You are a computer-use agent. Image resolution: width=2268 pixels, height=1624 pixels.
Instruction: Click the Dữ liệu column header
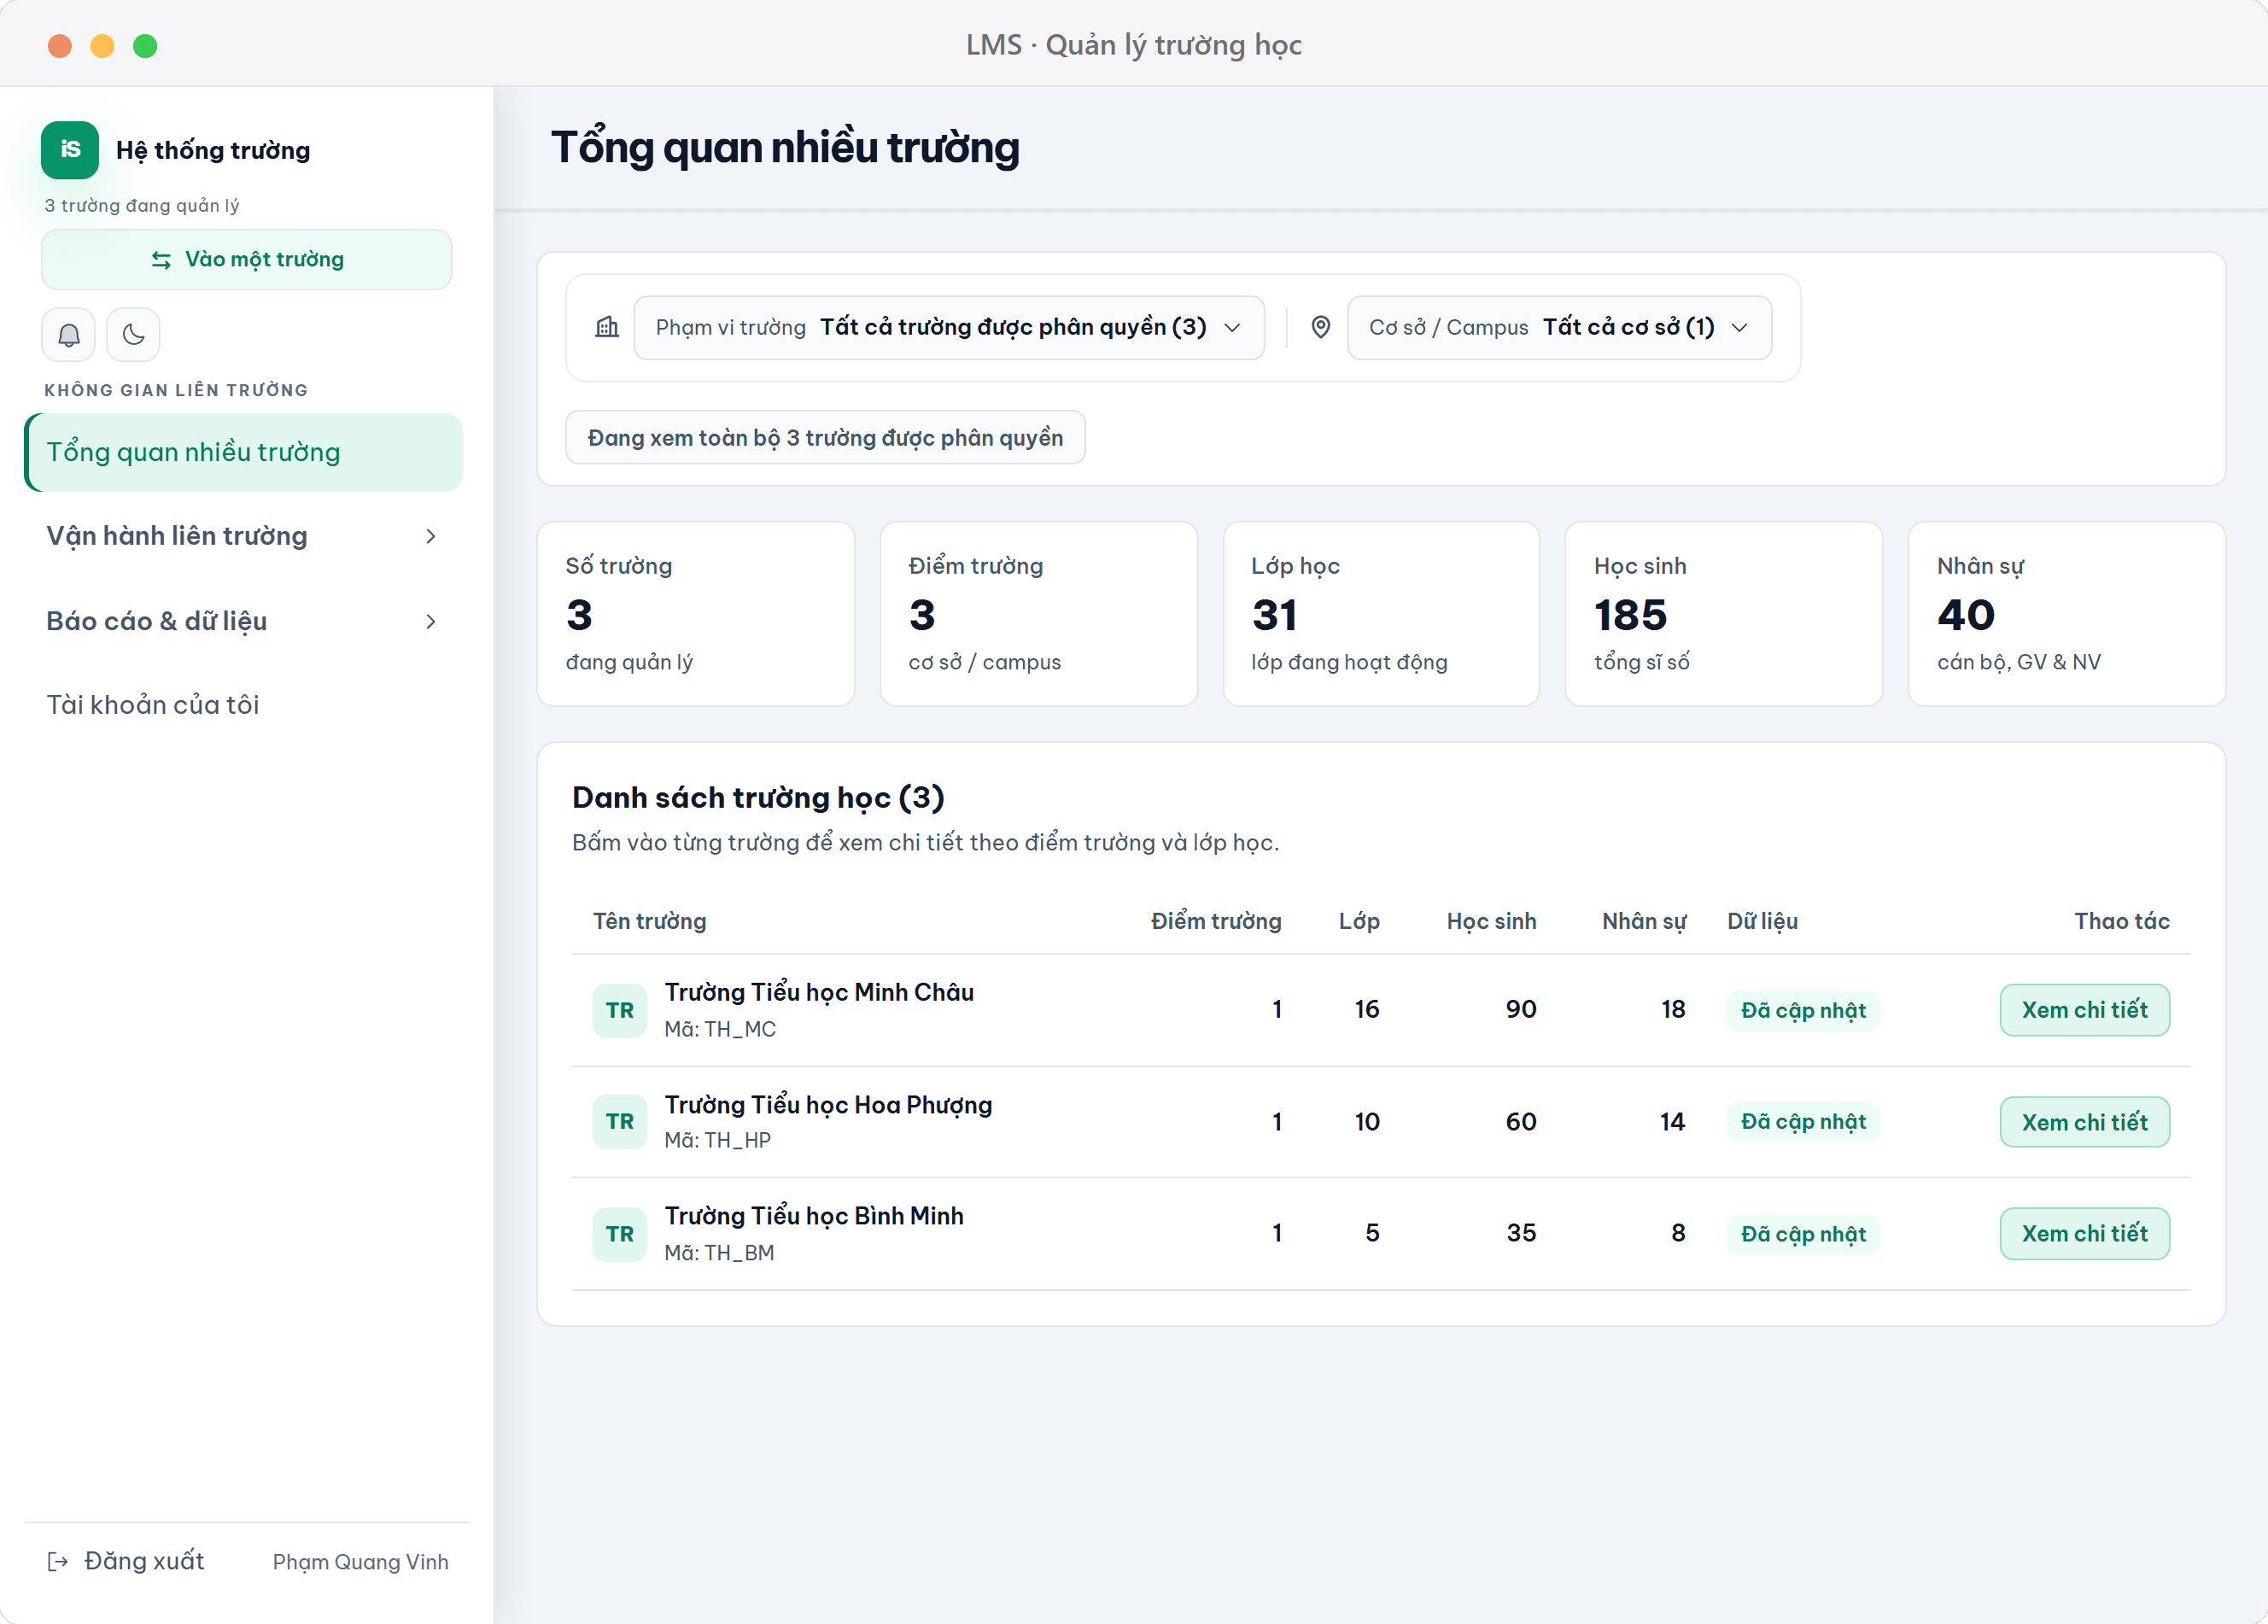click(x=1762, y=921)
